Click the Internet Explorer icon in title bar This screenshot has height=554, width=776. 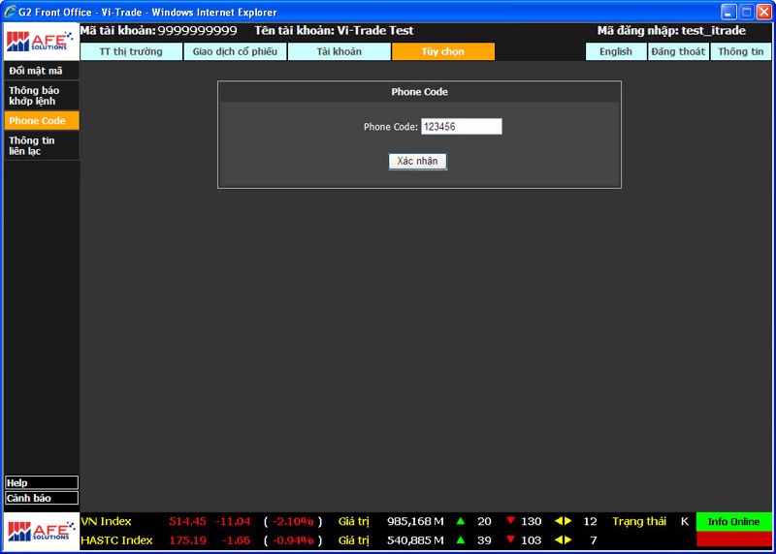point(12,12)
